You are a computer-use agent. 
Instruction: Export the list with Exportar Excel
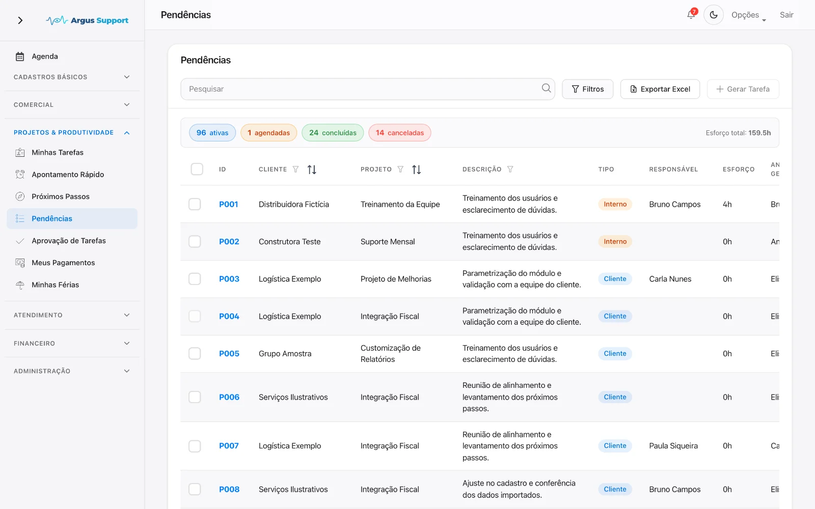tap(660, 89)
